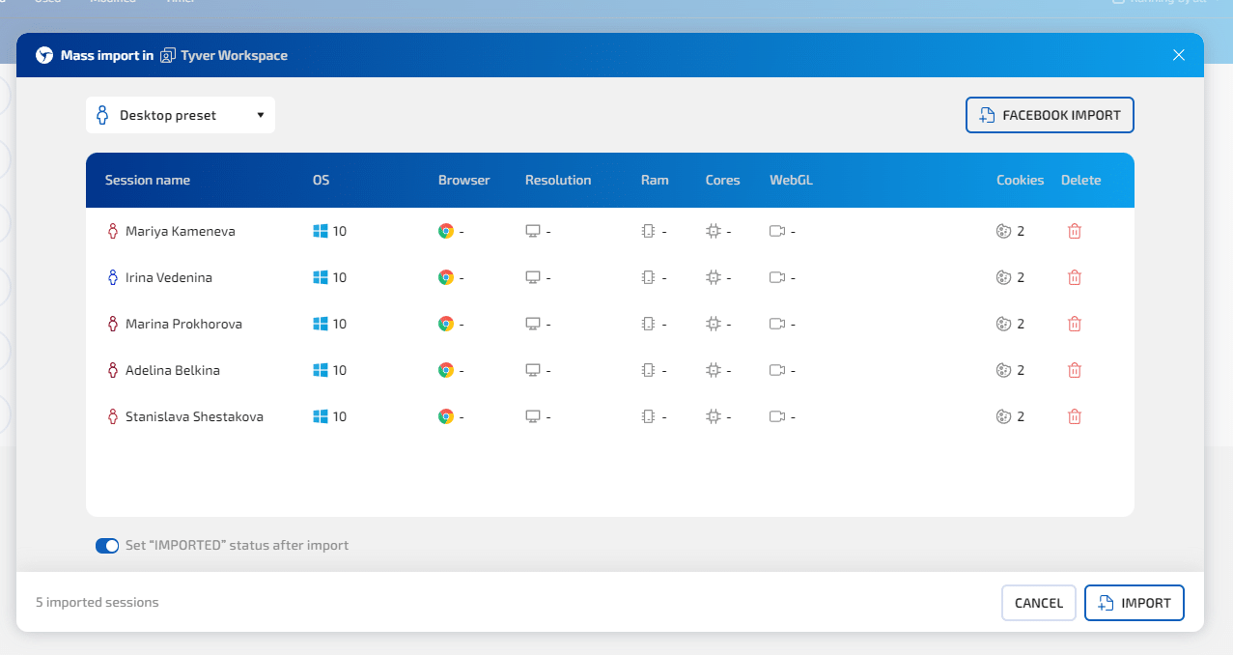
Task: Click the cookies icon for Adelina Belkina
Action: [x=1003, y=370]
